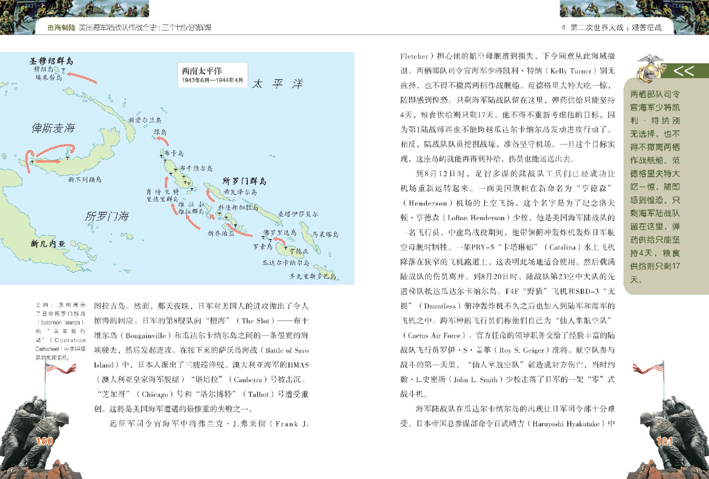Click the curved red arrow near 圣穆绍群岛
Viewport: 709px width, 479px height.
click(x=82, y=77)
